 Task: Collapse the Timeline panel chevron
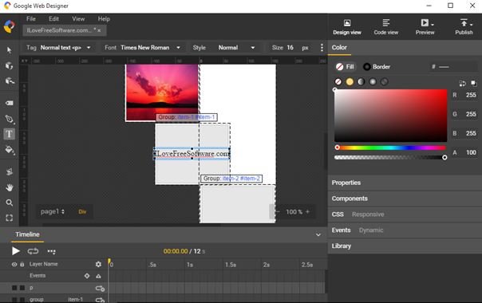318,234
